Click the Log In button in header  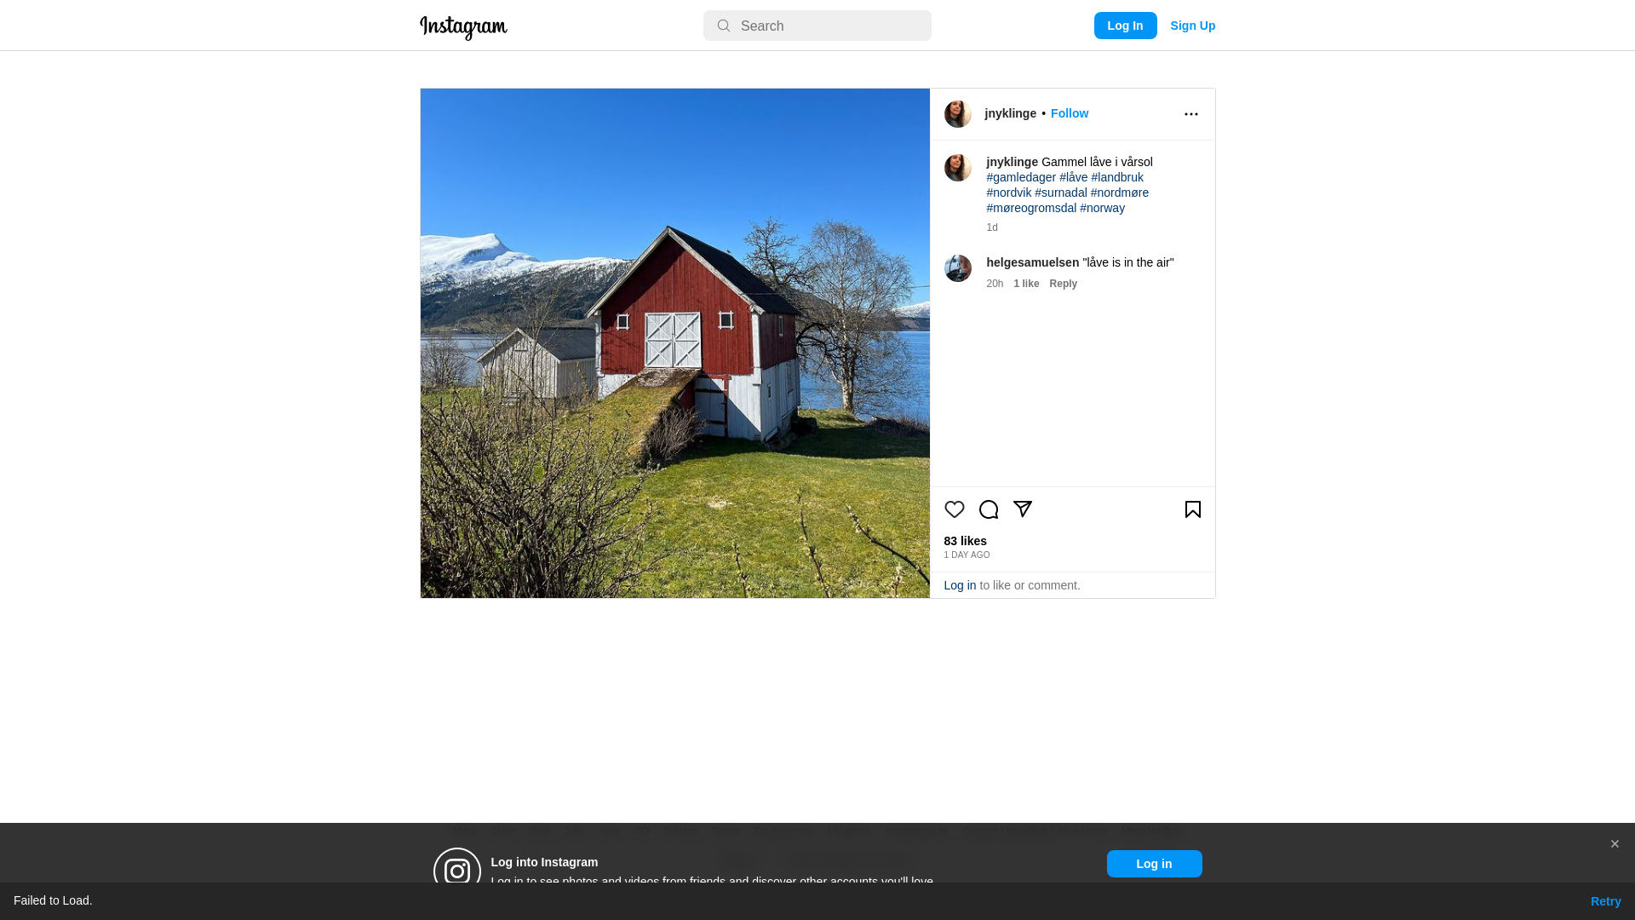point(1125,26)
